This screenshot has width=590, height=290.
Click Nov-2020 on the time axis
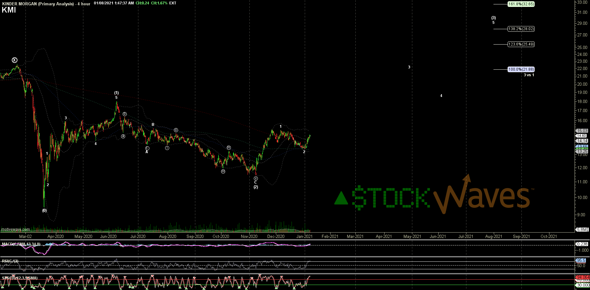pyautogui.click(x=249, y=236)
